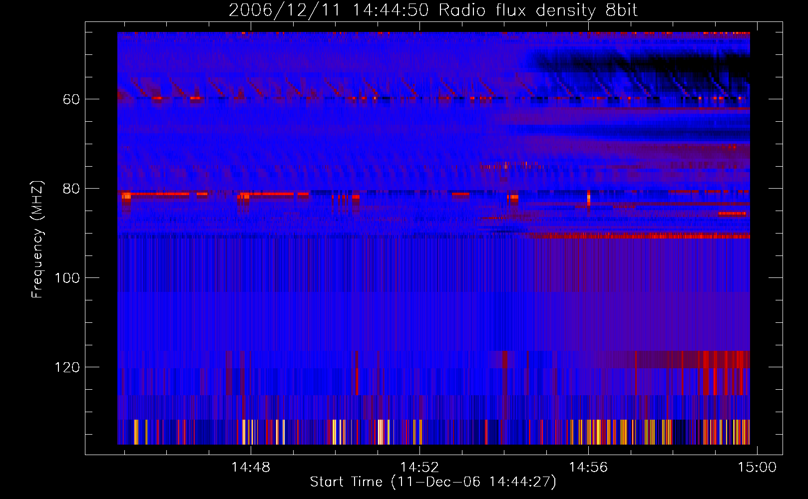Click the plot title '2006/12/11 14:44:50 Radio flux density 8bit'

coord(433,10)
